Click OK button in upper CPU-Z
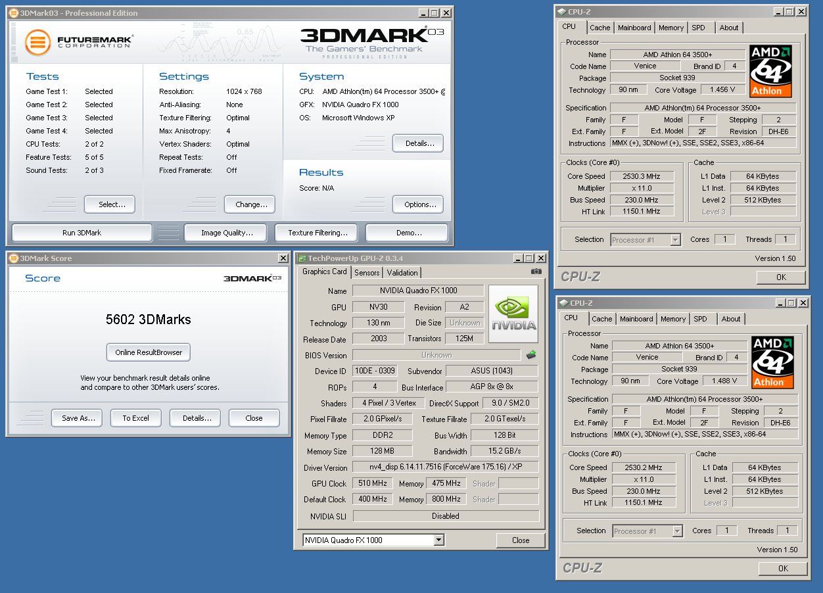This screenshot has width=823, height=593. tap(781, 277)
